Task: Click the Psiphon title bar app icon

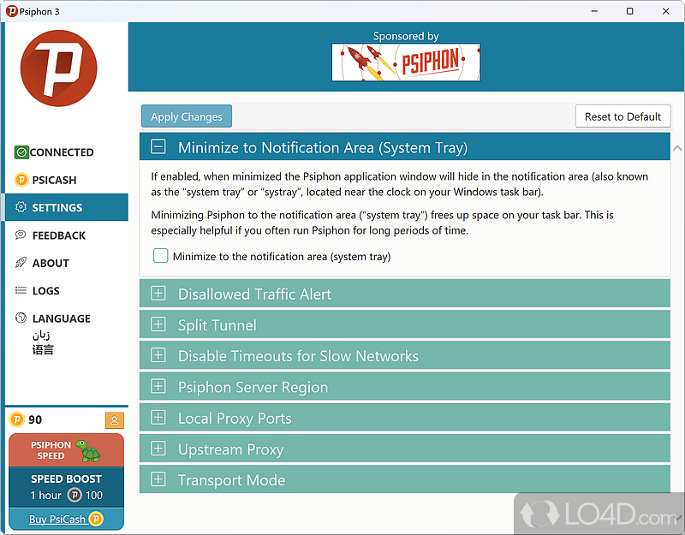Action: (x=12, y=11)
